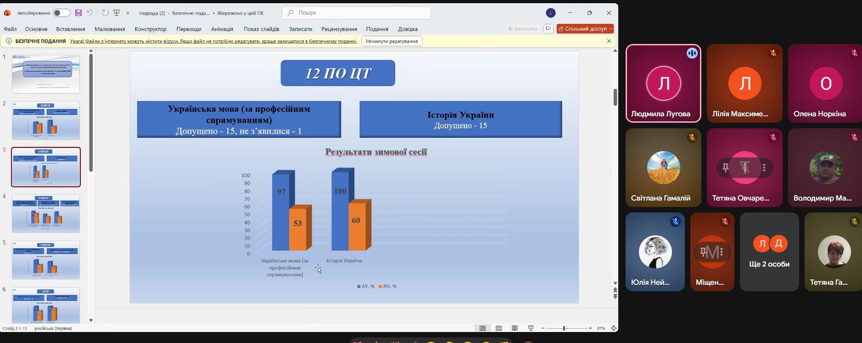This screenshot has height=343, width=862.
Task: Toggle the Автозбереження autosave switch
Action: pos(62,13)
